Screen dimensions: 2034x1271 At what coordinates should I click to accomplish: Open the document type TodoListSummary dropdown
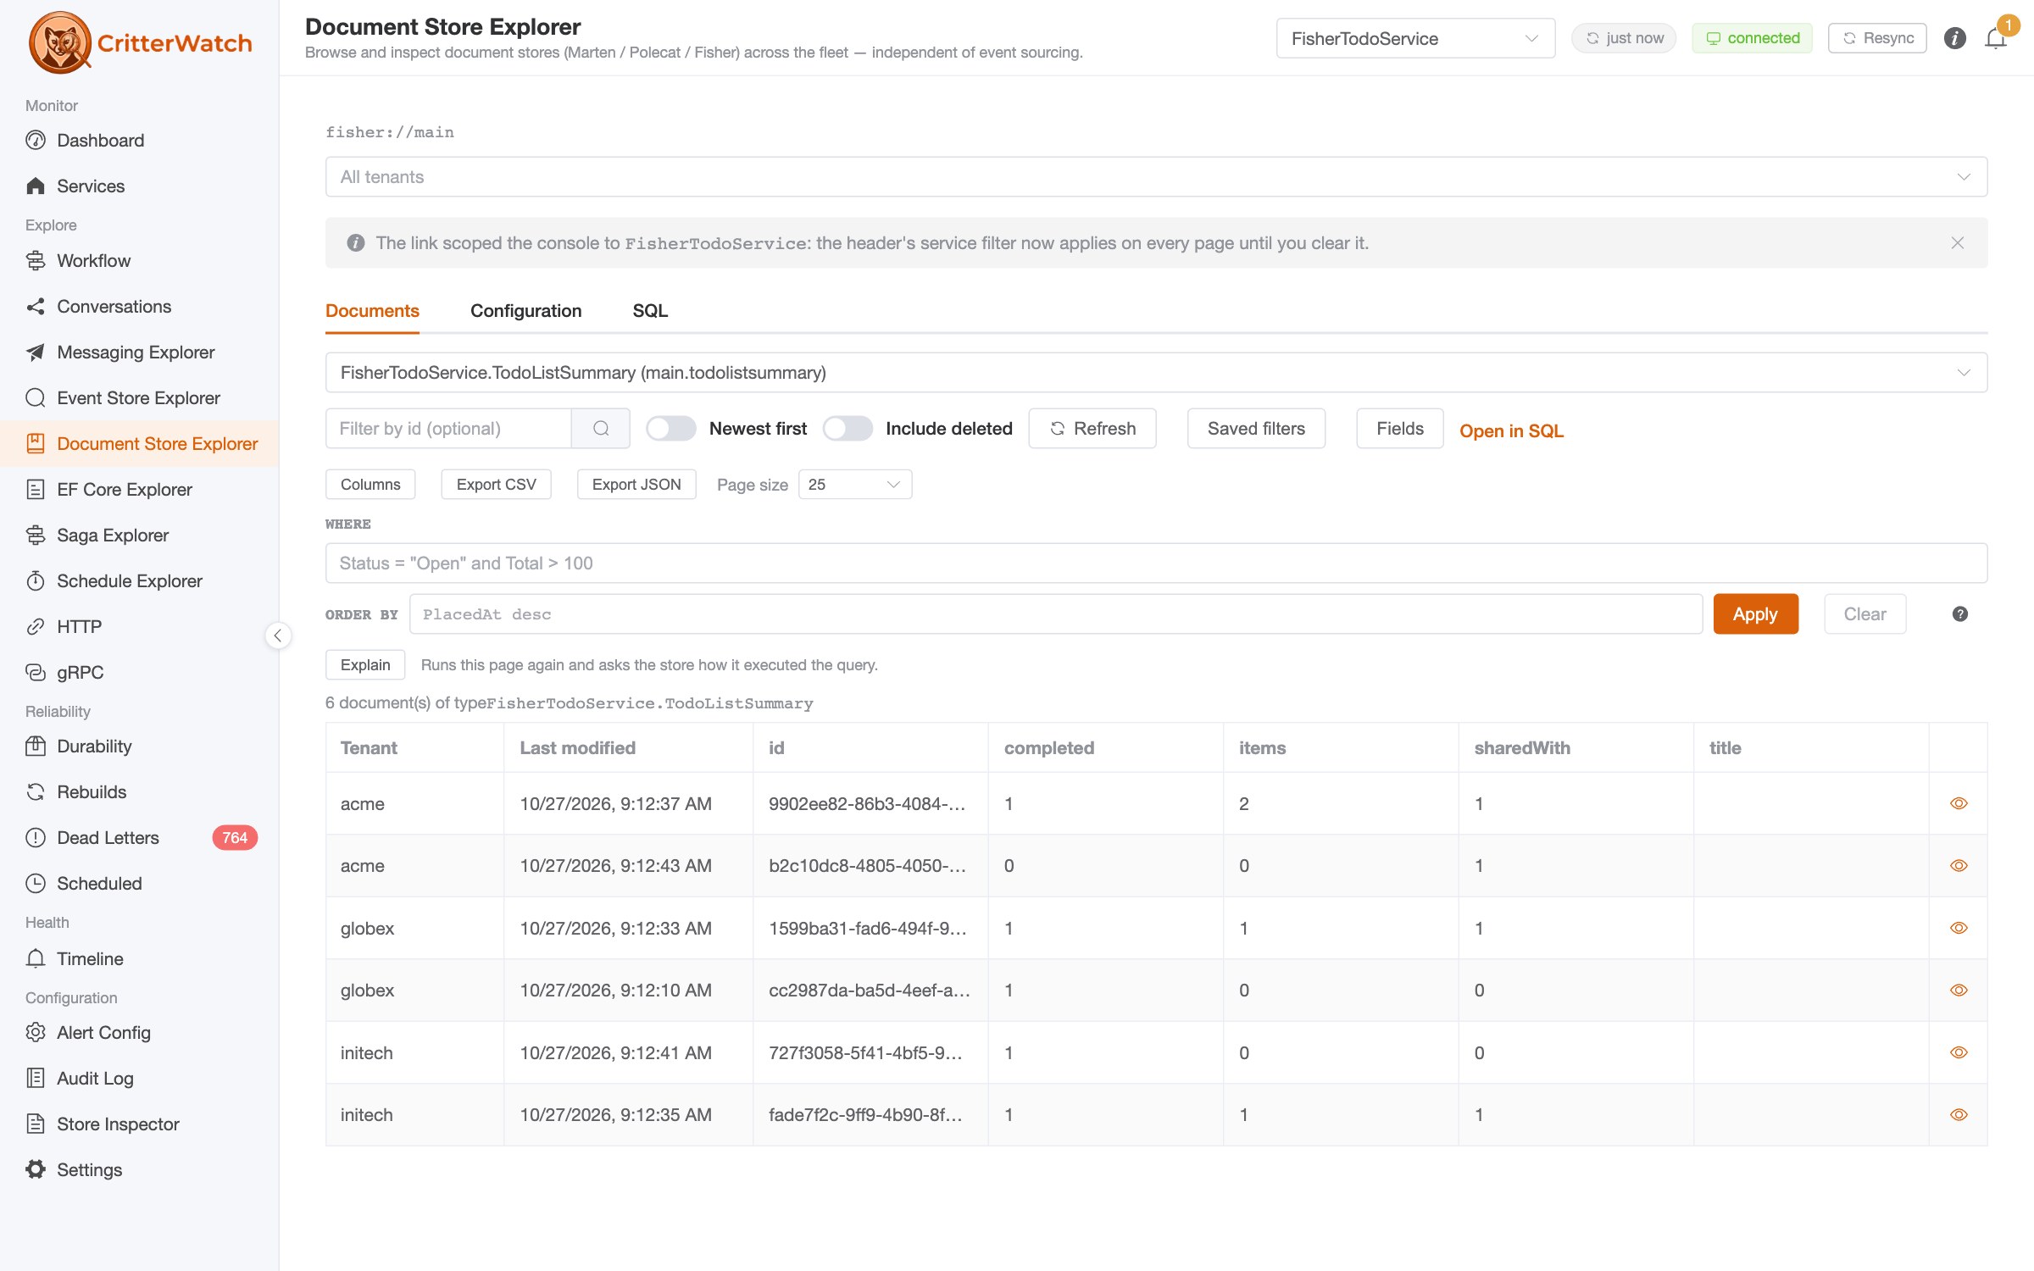tap(1156, 372)
